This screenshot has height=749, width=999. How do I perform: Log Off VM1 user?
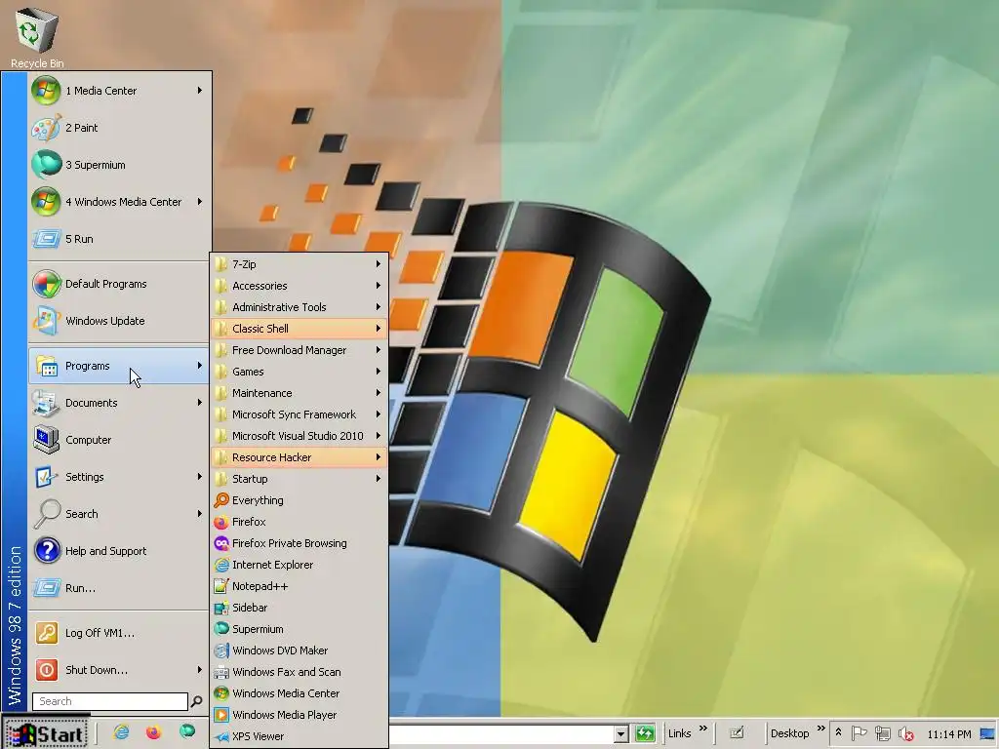119,632
